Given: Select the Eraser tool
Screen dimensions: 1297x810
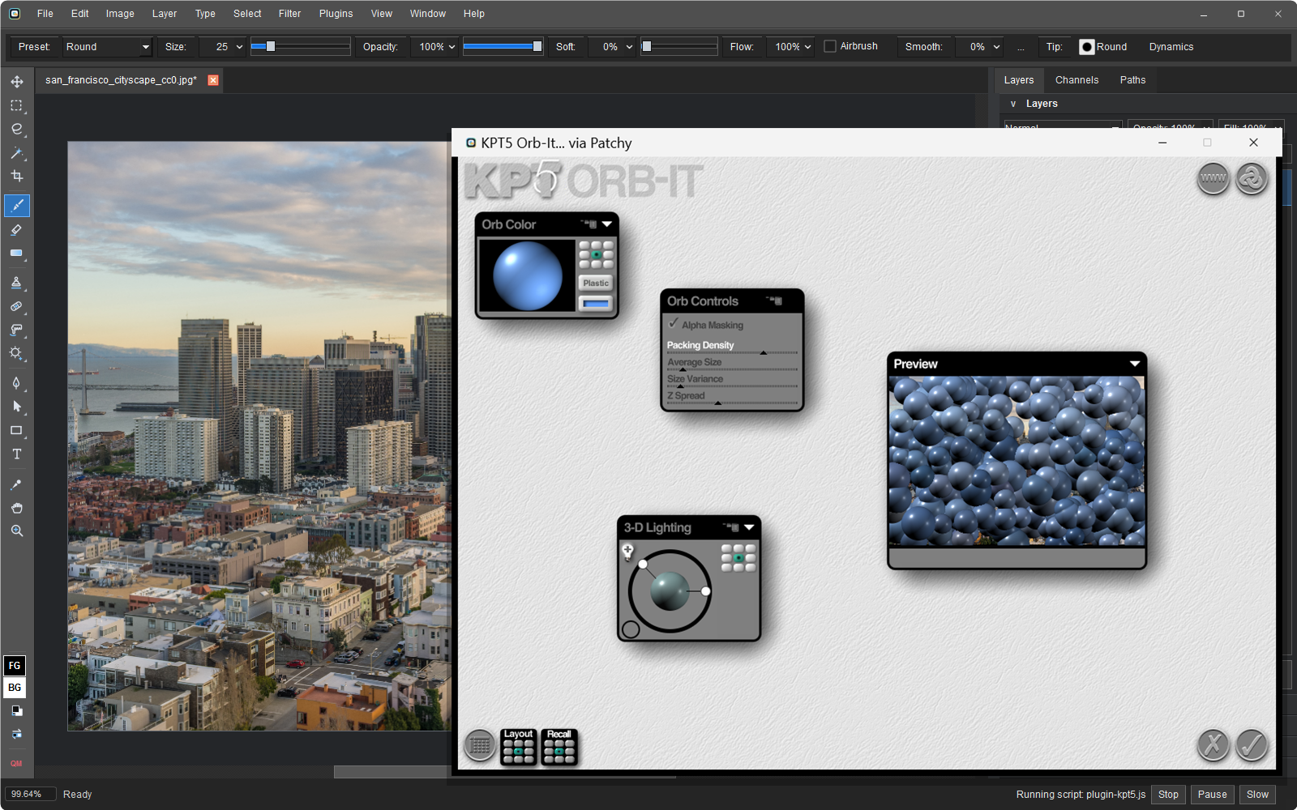Looking at the screenshot, I should point(16,230).
